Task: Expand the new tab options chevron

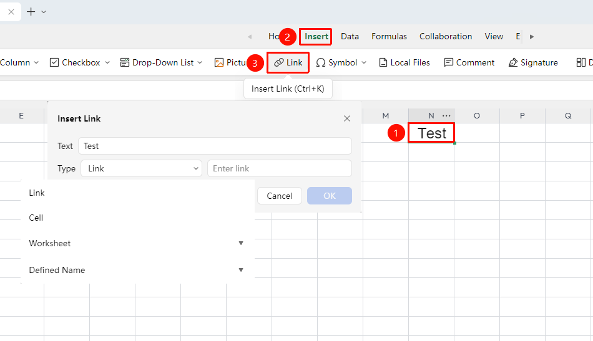Action: (x=44, y=12)
